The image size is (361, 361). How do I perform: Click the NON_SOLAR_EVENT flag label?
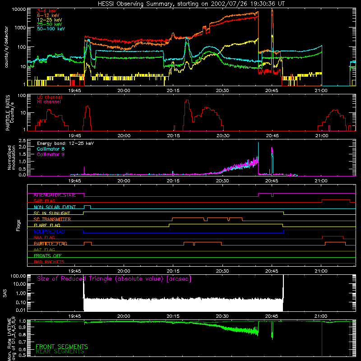pos(55,207)
